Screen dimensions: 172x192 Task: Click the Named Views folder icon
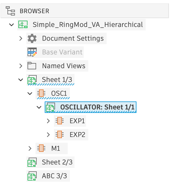(32, 66)
